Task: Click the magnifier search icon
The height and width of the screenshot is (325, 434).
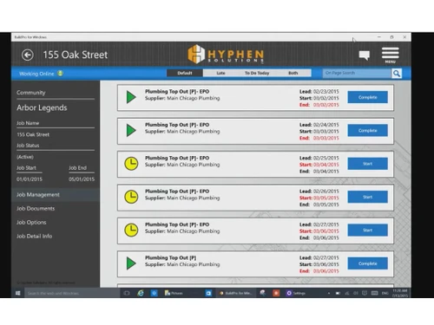Action: 397,74
